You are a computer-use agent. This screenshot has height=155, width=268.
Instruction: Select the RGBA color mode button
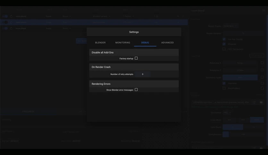257,120
